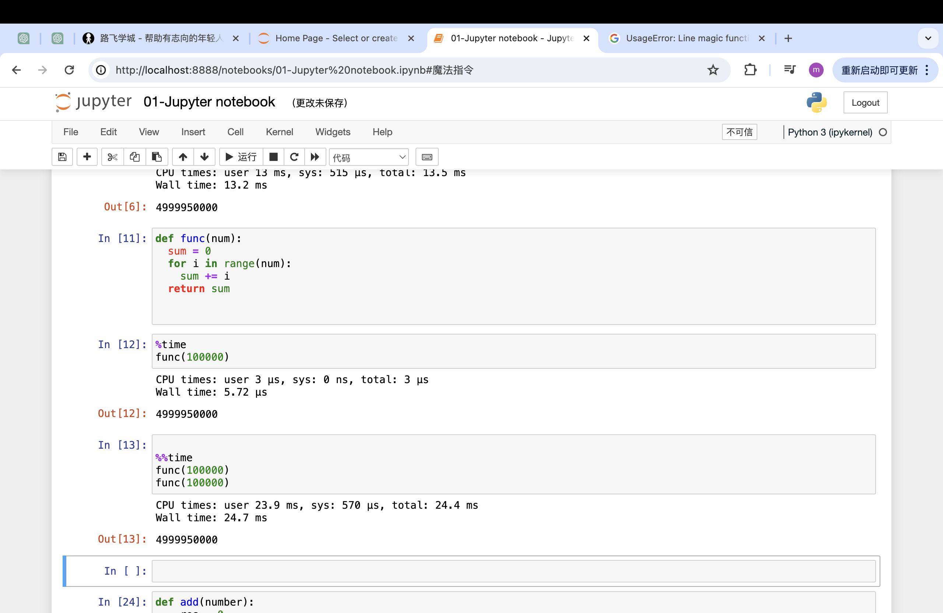Screen dimensions: 943x613
Task: Open the Widgets menu
Action: click(333, 132)
